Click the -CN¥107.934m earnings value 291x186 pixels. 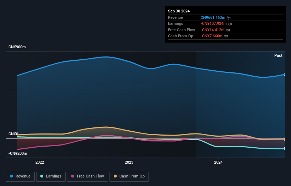pos(214,23)
